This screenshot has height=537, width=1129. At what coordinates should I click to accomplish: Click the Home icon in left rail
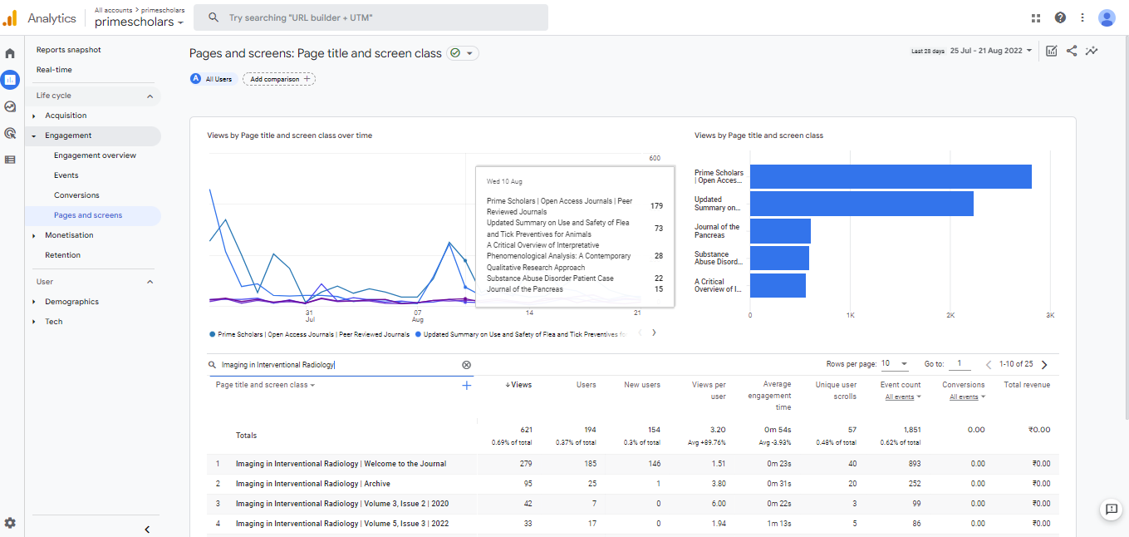click(x=10, y=53)
